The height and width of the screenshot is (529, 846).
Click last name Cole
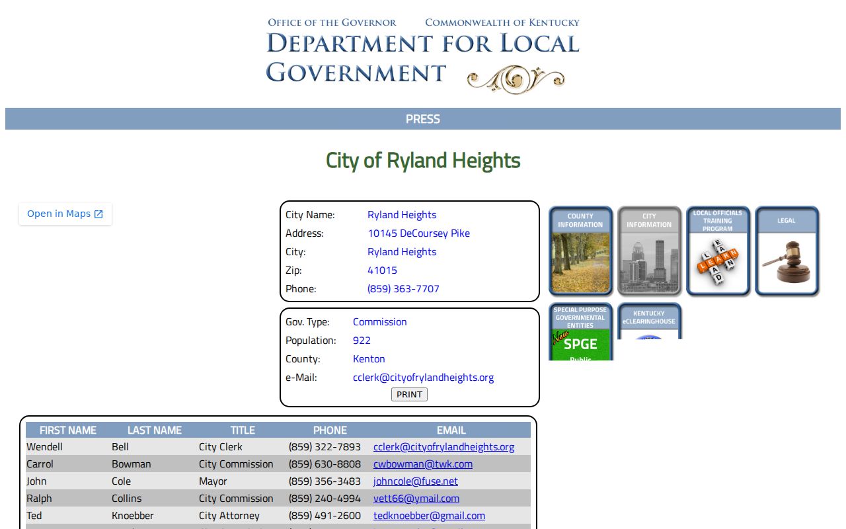coord(122,481)
